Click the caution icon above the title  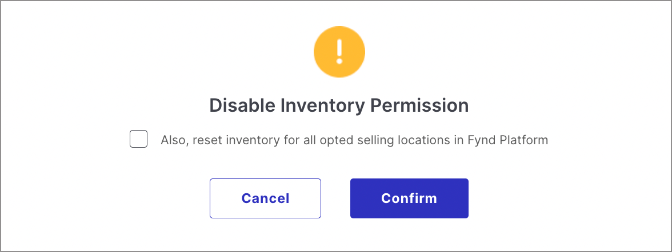(x=339, y=52)
